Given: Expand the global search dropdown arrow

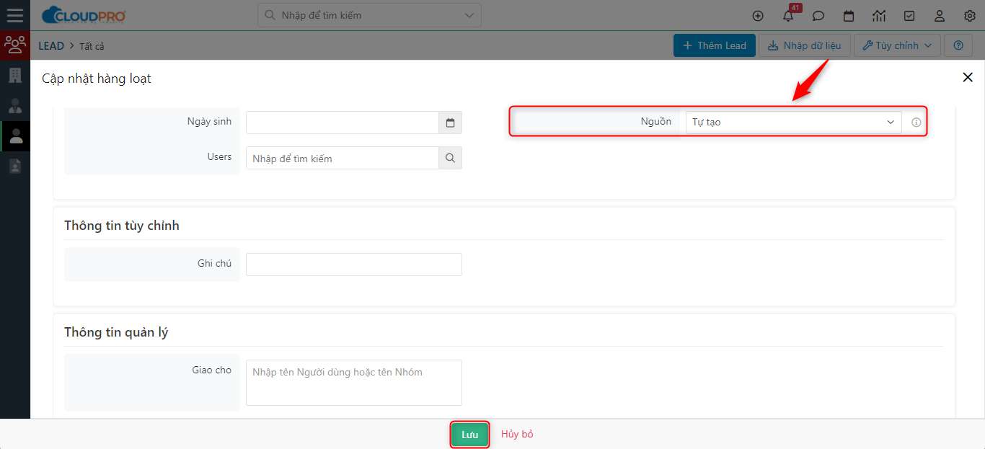Looking at the screenshot, I should 469,15.
